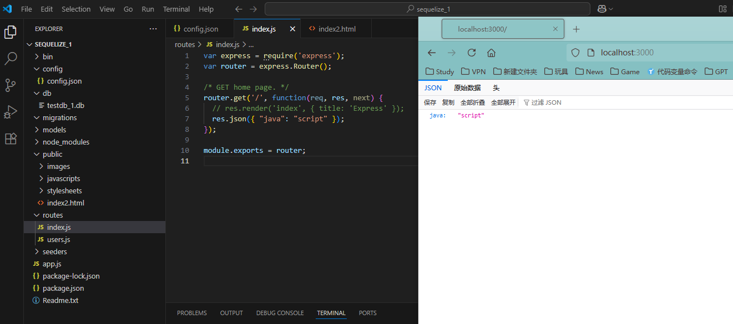
Task: Click 全部展开 expand all button
Action: (503, 102)
